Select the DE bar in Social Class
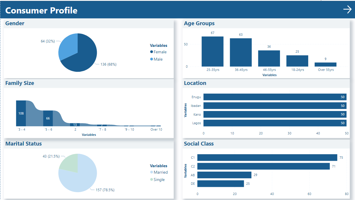 click(221, 184)
